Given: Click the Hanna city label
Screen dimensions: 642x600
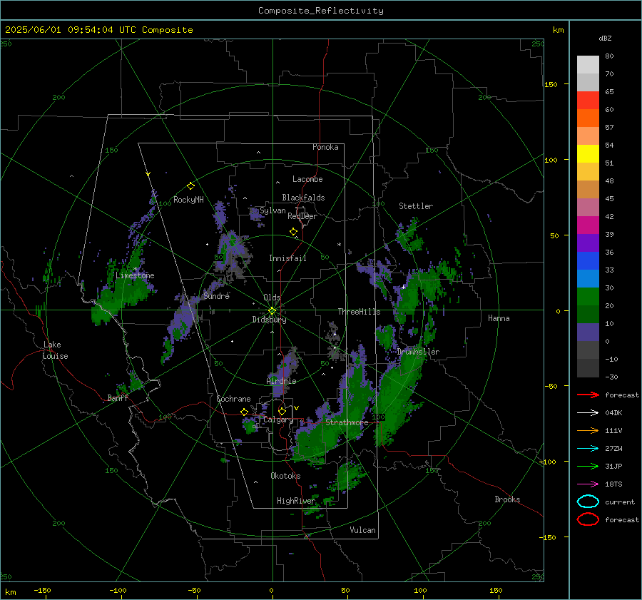Looking at the screenshot, I should point(499,318).
